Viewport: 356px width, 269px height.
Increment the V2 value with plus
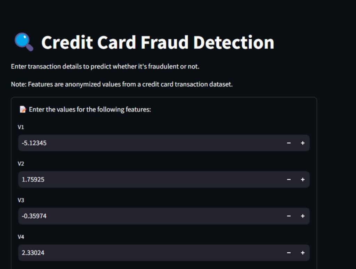pos(302,179)
